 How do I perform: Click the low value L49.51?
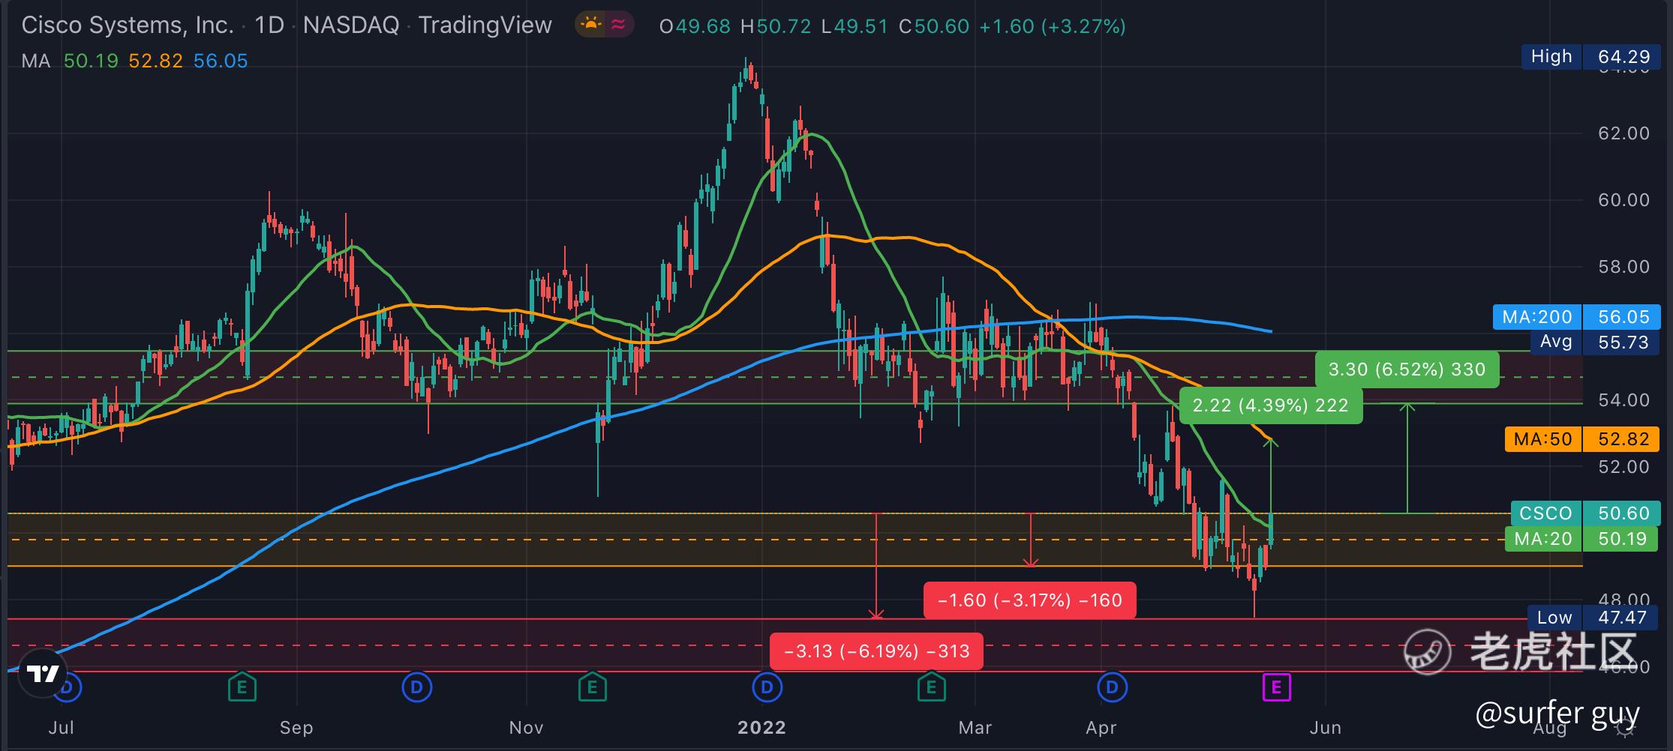click(855, 26)
